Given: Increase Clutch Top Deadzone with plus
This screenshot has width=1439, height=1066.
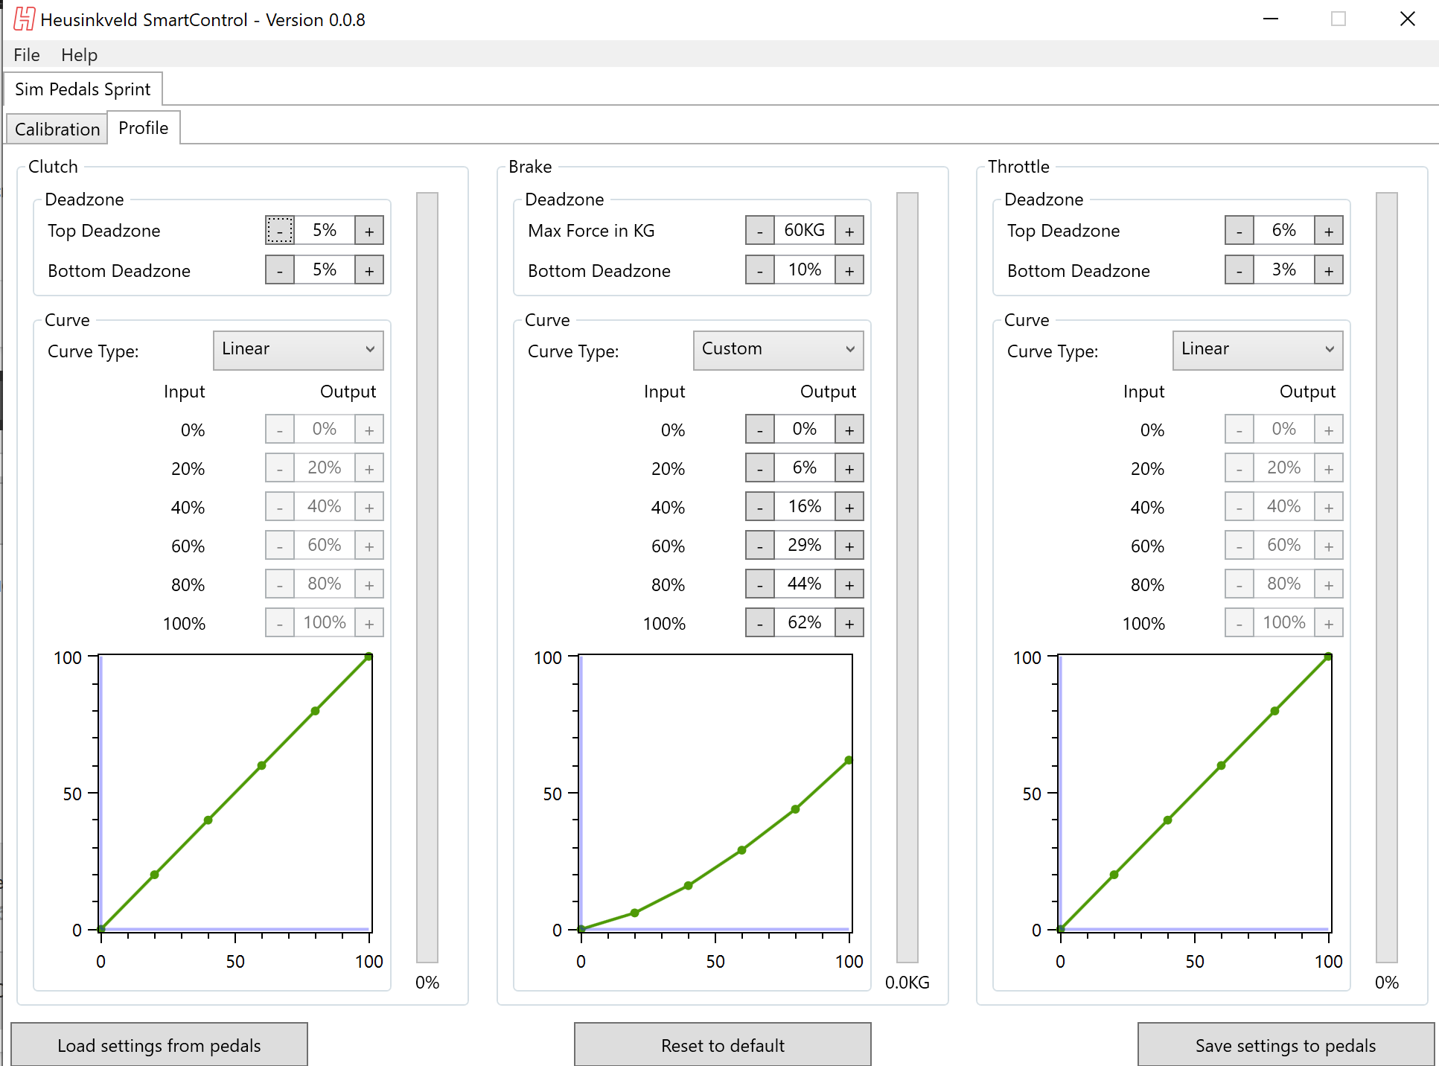Looking at the screenshot, I should click(x=369, y=231).
